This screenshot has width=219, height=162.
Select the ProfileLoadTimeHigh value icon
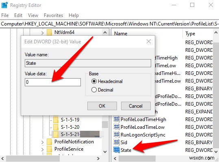coord(117,119)
